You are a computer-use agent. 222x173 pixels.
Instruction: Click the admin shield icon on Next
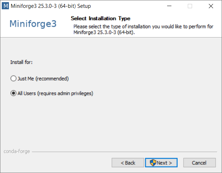pos(153,163)
